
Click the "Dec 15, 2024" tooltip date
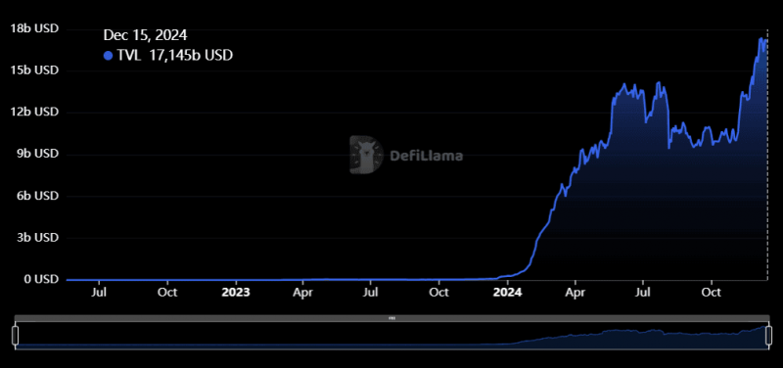145,35
